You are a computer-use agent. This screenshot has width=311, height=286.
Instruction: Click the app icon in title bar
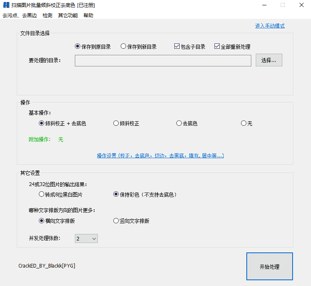click(x=6, y=5)
